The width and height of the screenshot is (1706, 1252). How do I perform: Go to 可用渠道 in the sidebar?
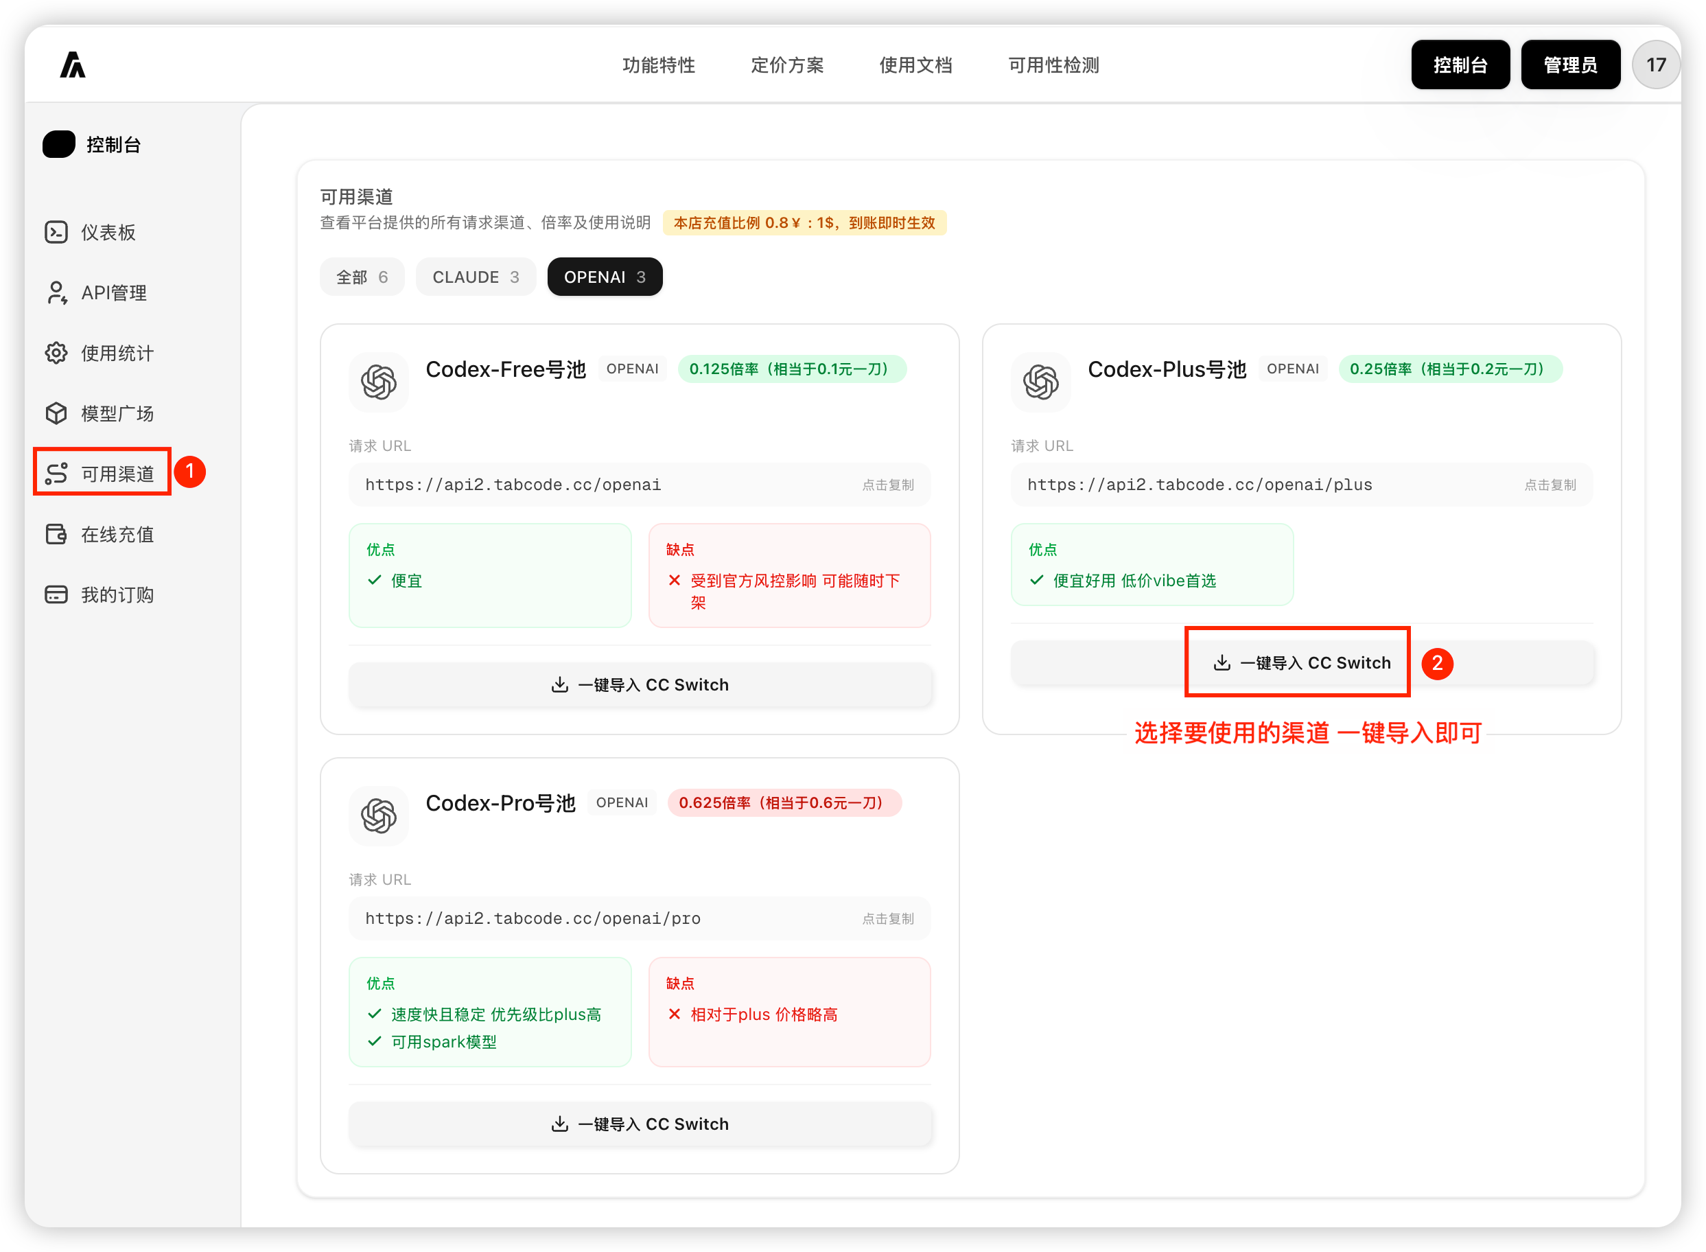pos(117,474)
